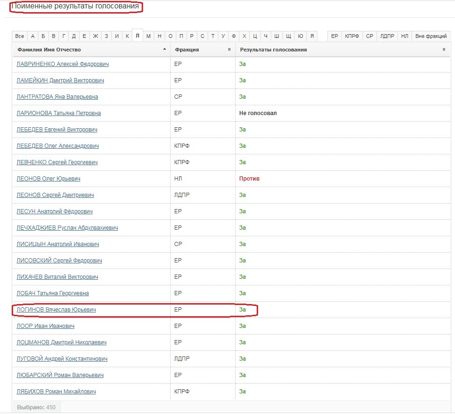The width and height of the screenshot is (455, 414).
Task: Open ЛИСИЦЫН Анатолий Иванович link
Action: click(x=58, y=244)
